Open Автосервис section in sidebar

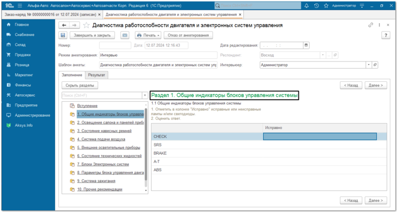(x=25, y=95)
